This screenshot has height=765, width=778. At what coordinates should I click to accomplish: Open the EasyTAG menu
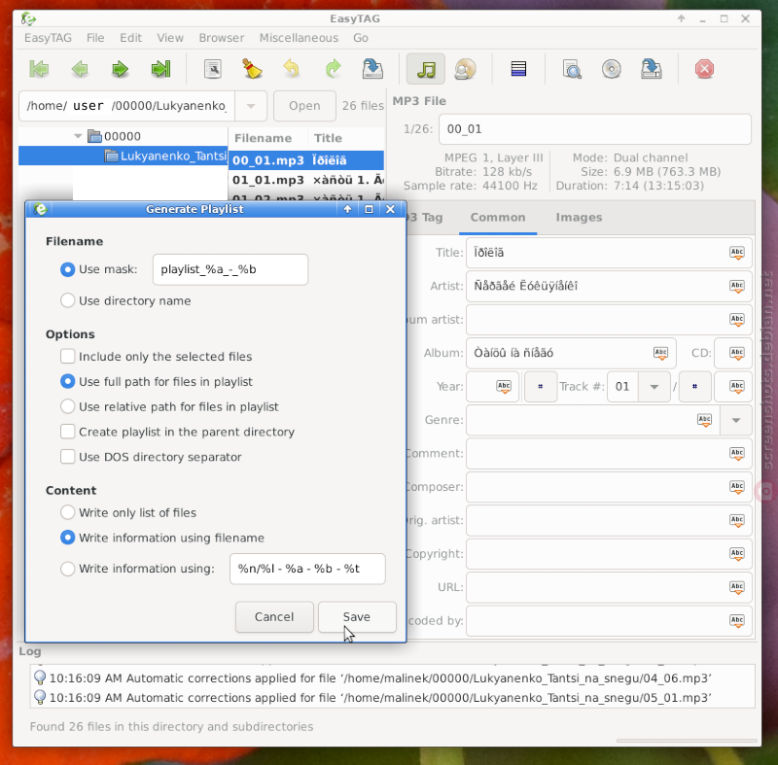coord(48,38)
